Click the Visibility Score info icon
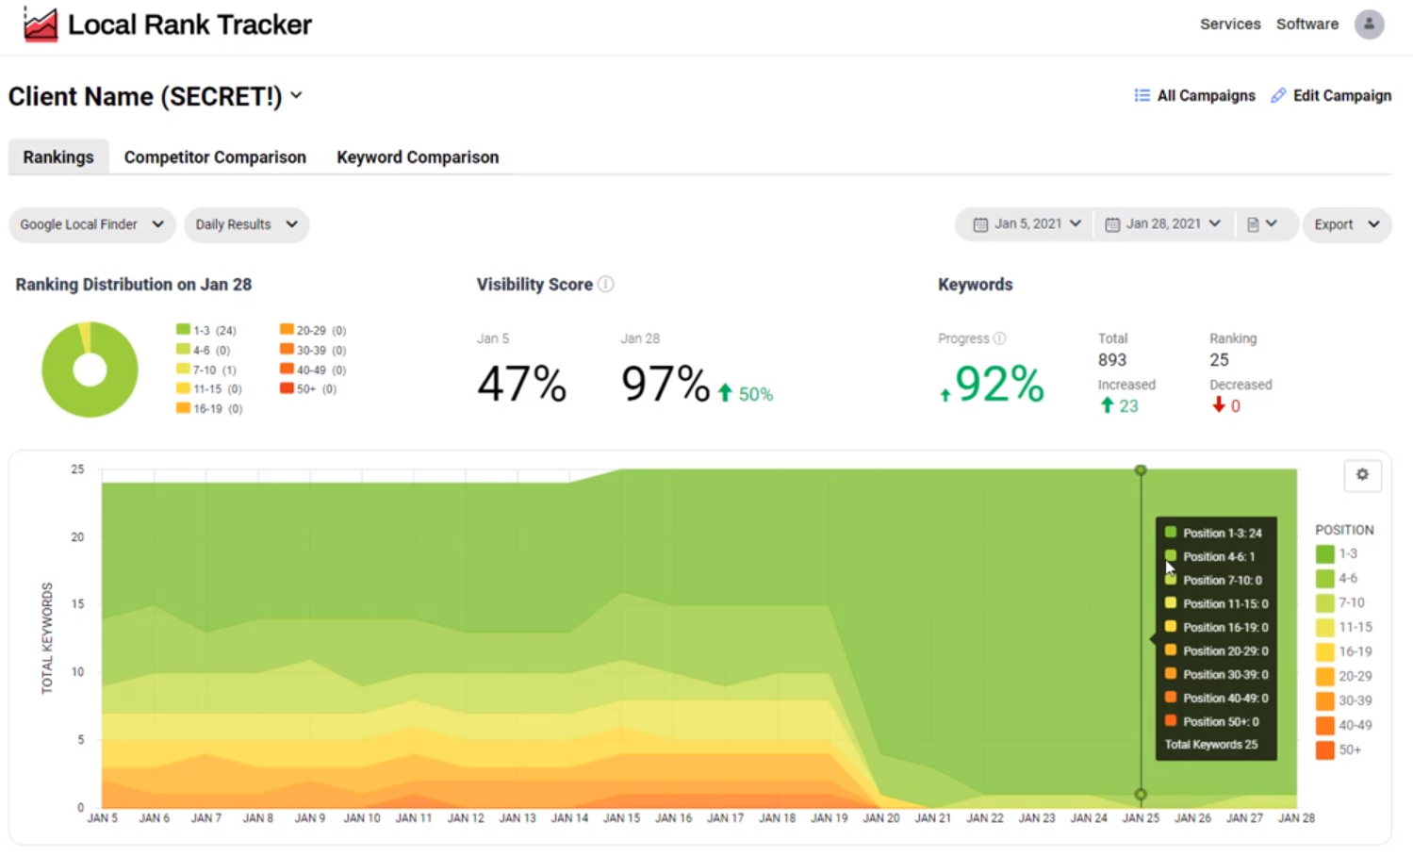Image resolution: width=1413 pixels, height=856 pixels. coord(606,285)
